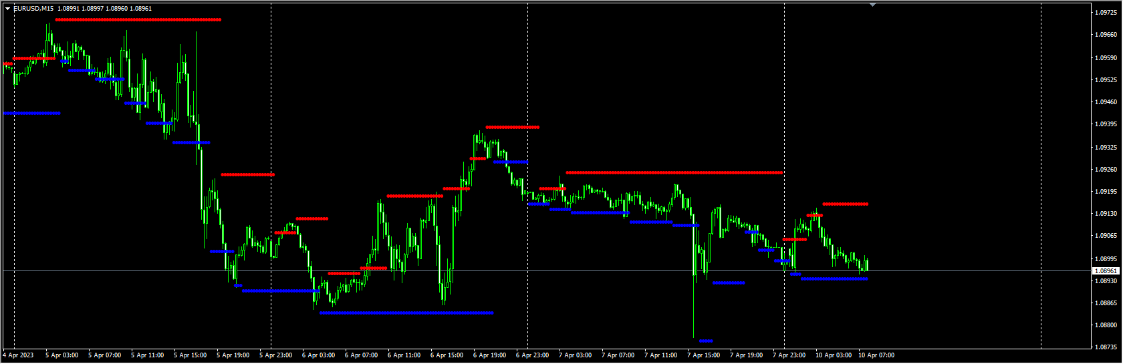
Task: Click the 5 Apr 19:00 time label
Action: tap(233, 355)
